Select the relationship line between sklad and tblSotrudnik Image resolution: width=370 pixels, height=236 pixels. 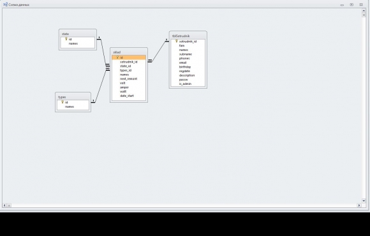(159, 52)
